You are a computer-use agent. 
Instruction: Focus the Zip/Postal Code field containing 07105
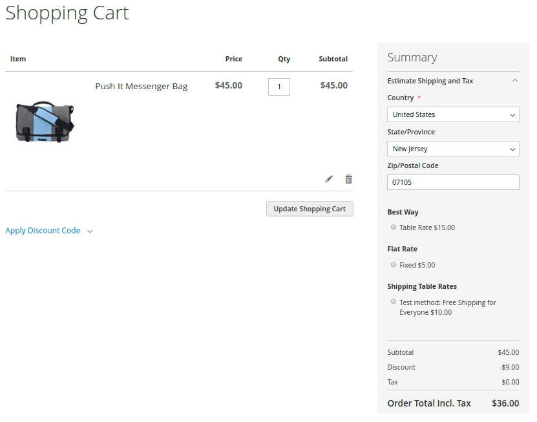[x=452, y=182]
